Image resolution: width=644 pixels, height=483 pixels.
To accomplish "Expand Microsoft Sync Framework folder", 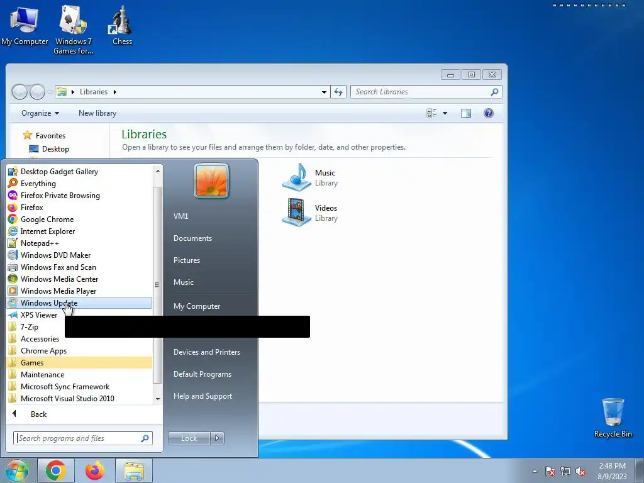I will (x=79, y=387).
